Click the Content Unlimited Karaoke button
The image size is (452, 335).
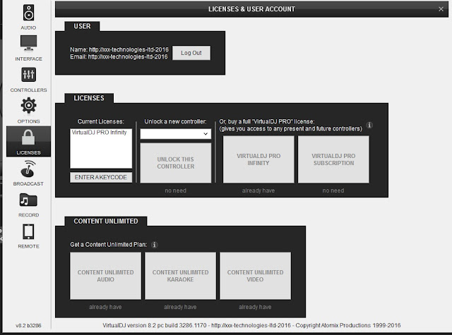[180, 276]
